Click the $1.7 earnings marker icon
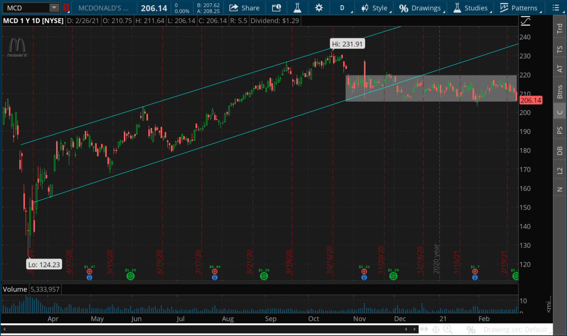 click(476, 272)
